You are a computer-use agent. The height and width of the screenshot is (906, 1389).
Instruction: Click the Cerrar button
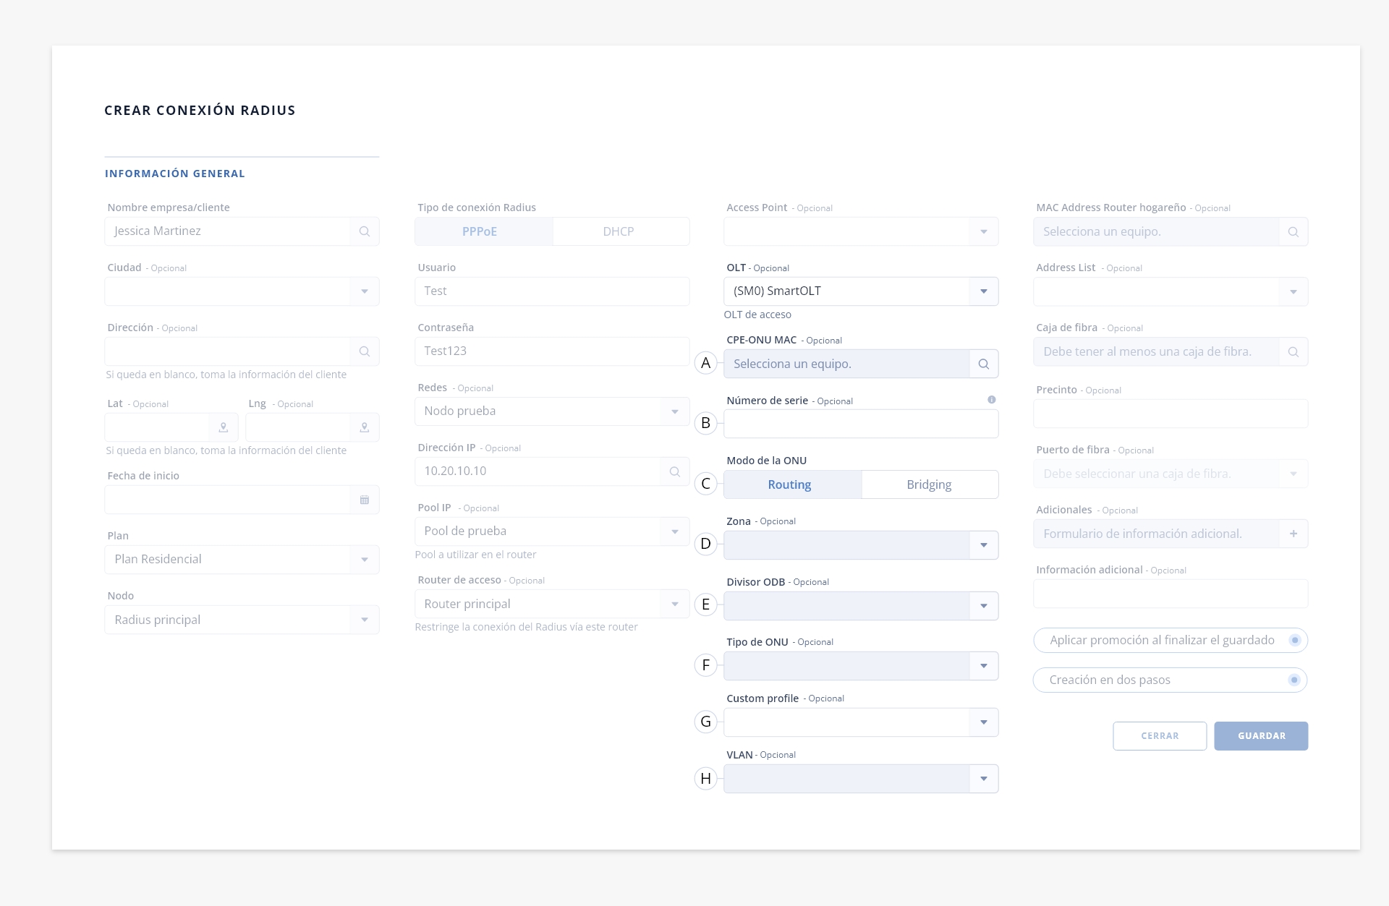coord(1160,736)
